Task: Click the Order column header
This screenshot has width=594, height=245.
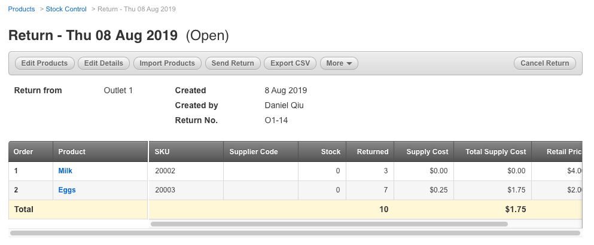Action: pyautogui.click(x=23, y=152)
